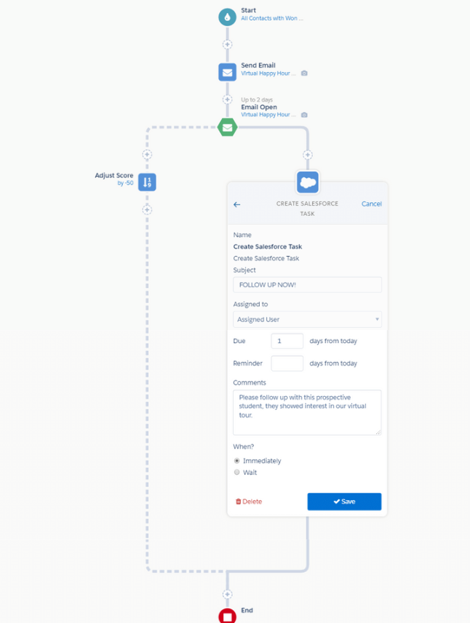Click the Send Email label
Screen dimensions: 470x623
point(258,65)
